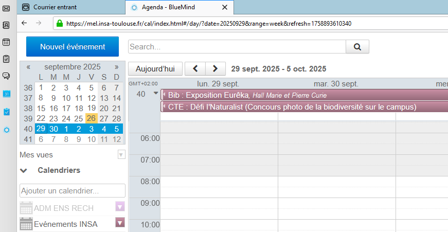The height and width of the screenshot is (232, 448).
Task: Toggle visibility of Evénements INSA calendar
Action: [x=26, y=224]
